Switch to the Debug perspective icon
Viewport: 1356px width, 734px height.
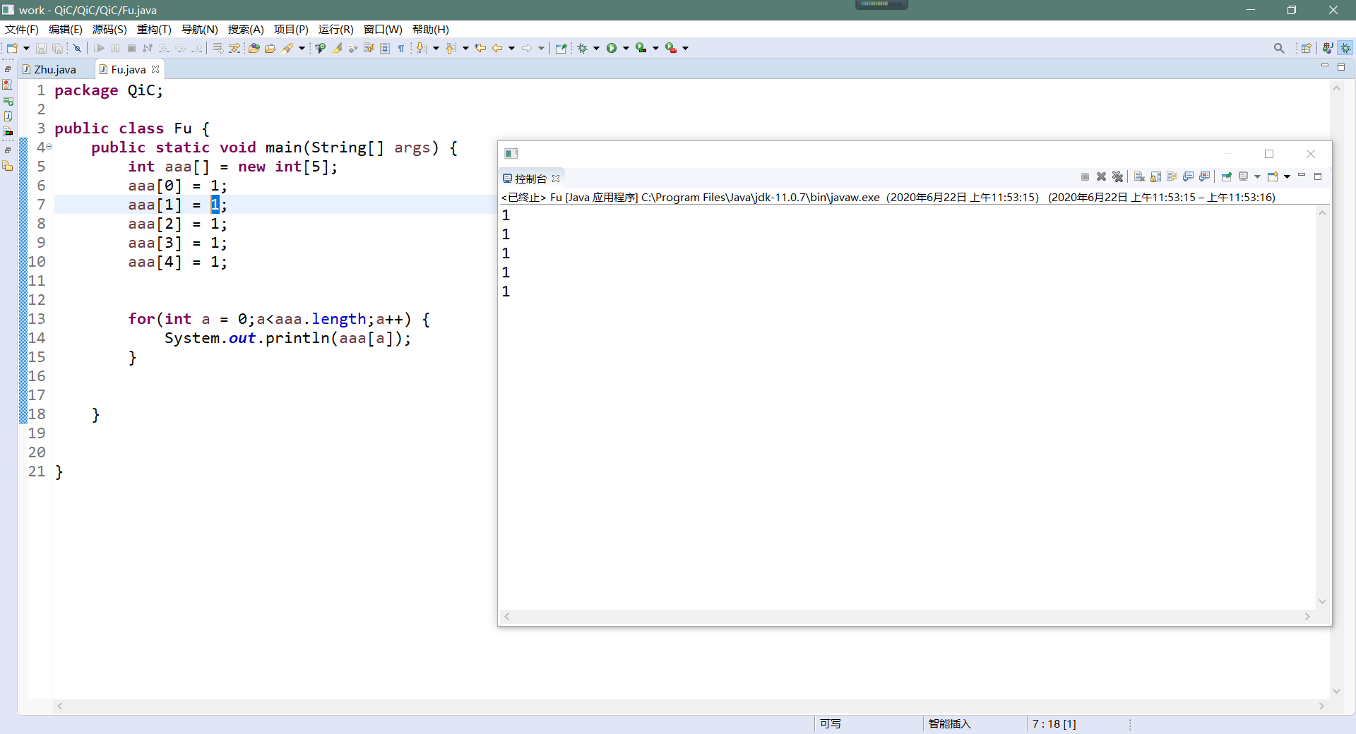pyautogui.click(x=1346, y=48)
